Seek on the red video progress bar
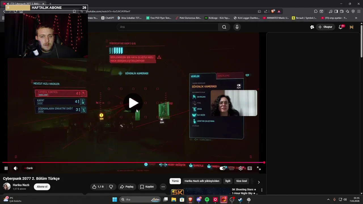The height and width of the screenshot is (204, 363). point(133,163)
